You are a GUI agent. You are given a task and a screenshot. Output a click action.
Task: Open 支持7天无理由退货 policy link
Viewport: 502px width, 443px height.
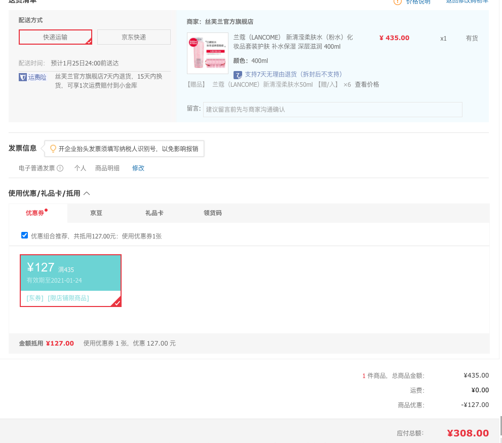293,75
